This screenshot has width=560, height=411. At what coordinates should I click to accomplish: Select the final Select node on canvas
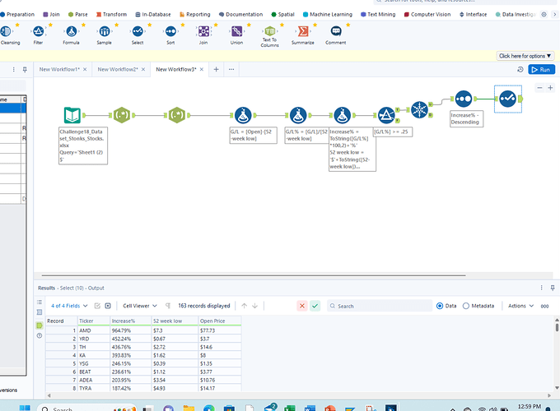coord(508,99)
